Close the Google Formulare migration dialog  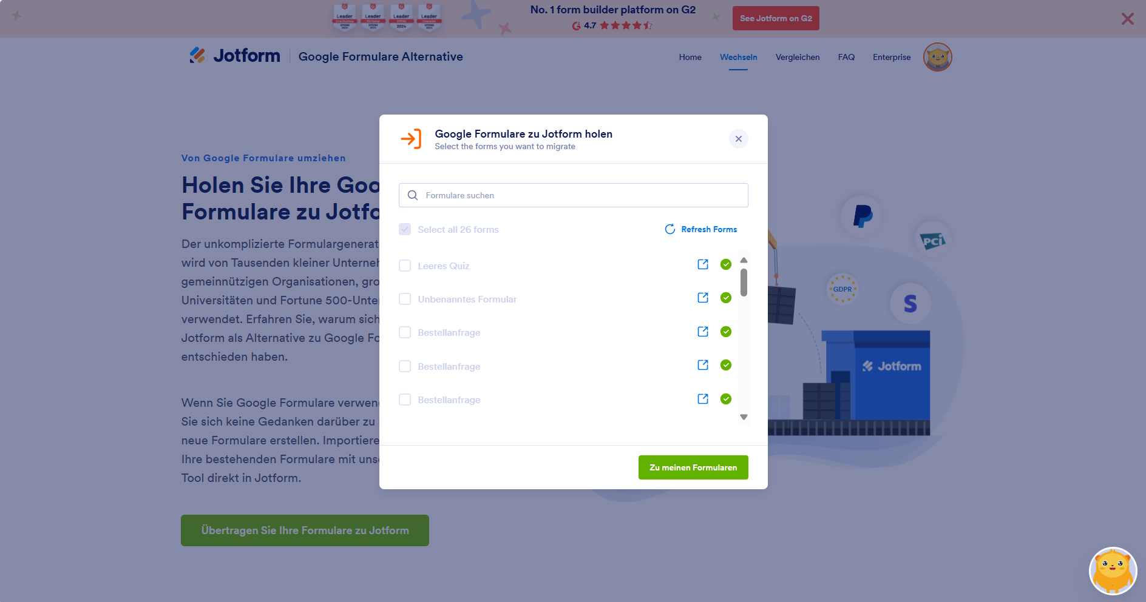coord(739,139)
